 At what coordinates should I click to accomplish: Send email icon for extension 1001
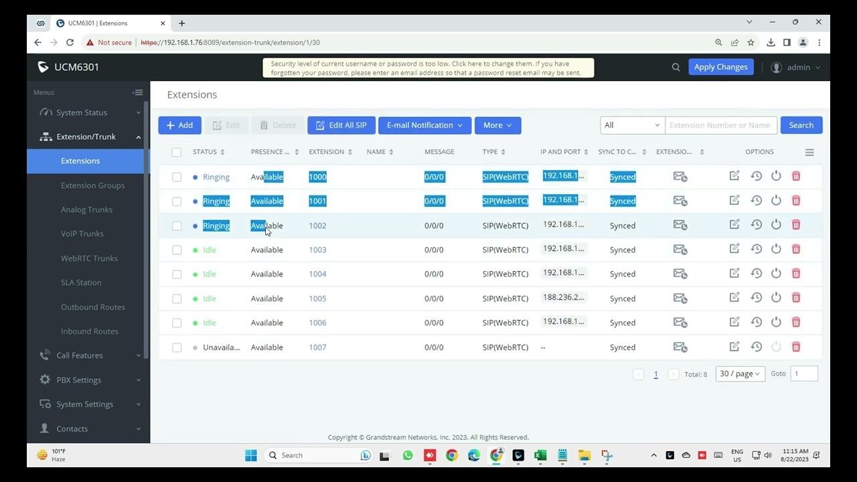[x=680, y=201]
